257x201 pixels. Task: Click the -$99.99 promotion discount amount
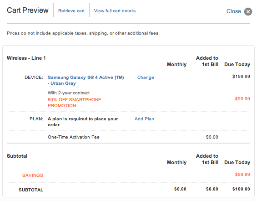242,99
